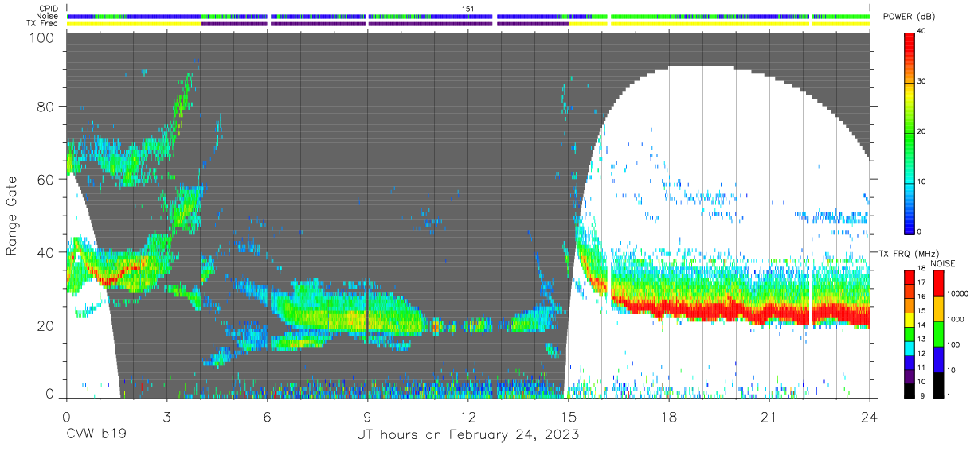
Task: Click the 10000 tick on the noise colorbar
Action: coord(956,294)
